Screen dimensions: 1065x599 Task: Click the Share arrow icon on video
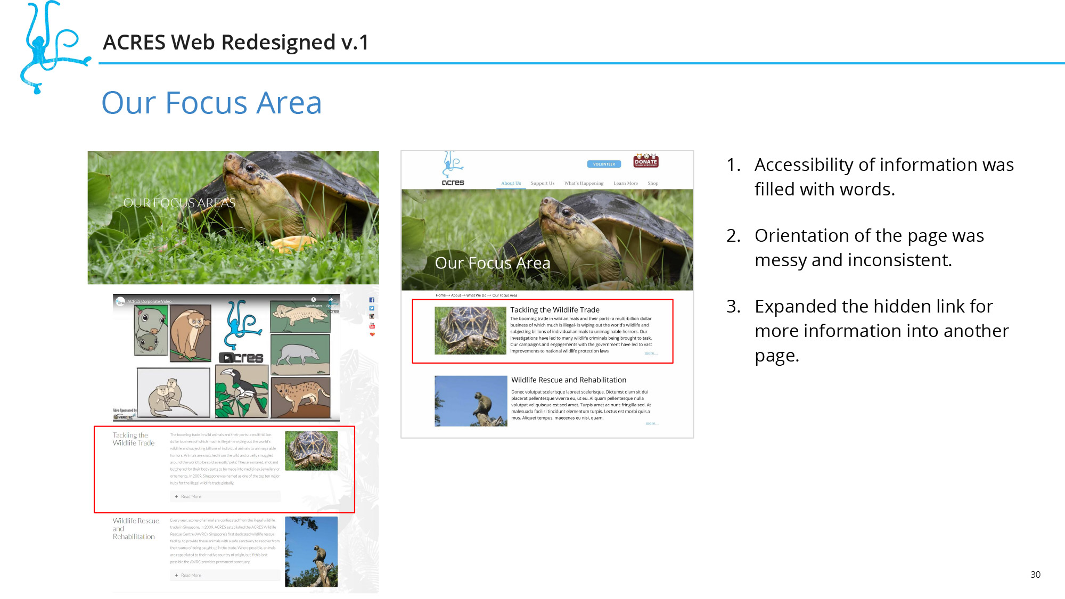coord(331,300)
